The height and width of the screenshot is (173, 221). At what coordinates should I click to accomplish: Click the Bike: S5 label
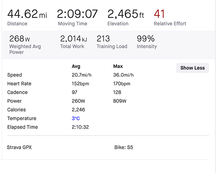pos(124,147)
